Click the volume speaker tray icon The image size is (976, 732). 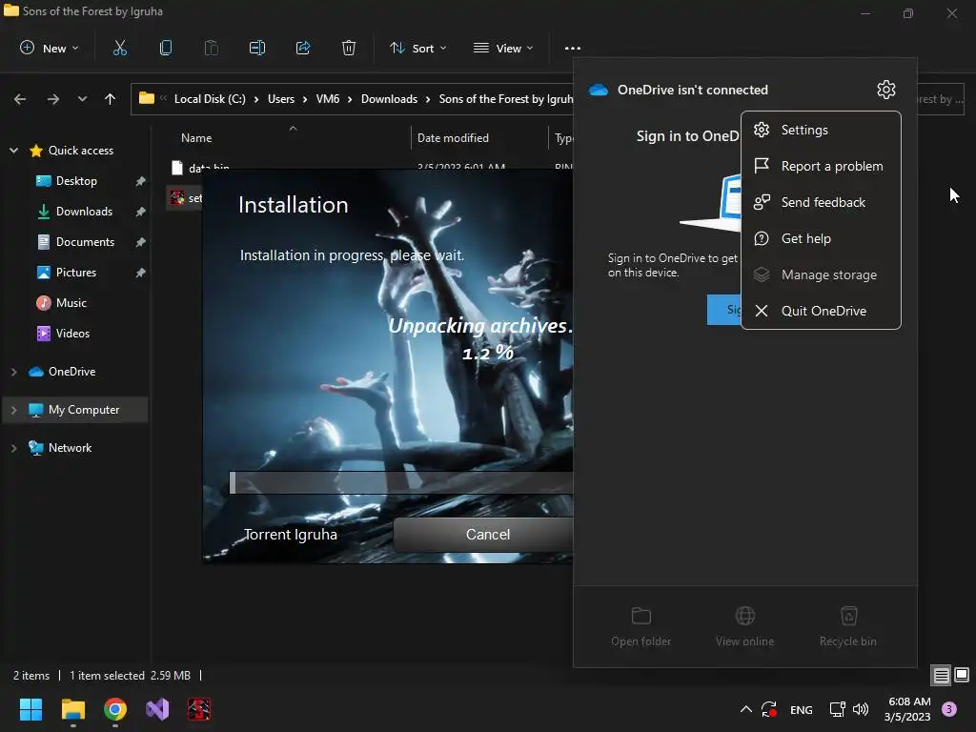tap(861, 709)
